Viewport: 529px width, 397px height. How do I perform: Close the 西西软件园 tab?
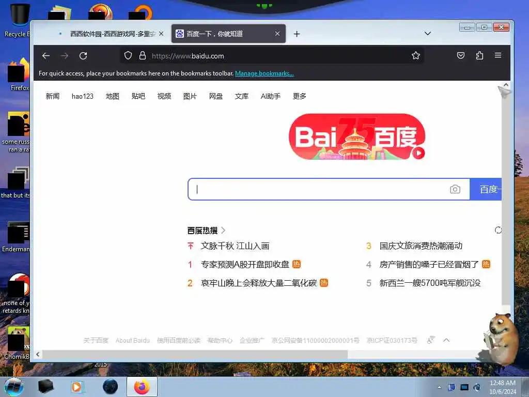point(161,34)
